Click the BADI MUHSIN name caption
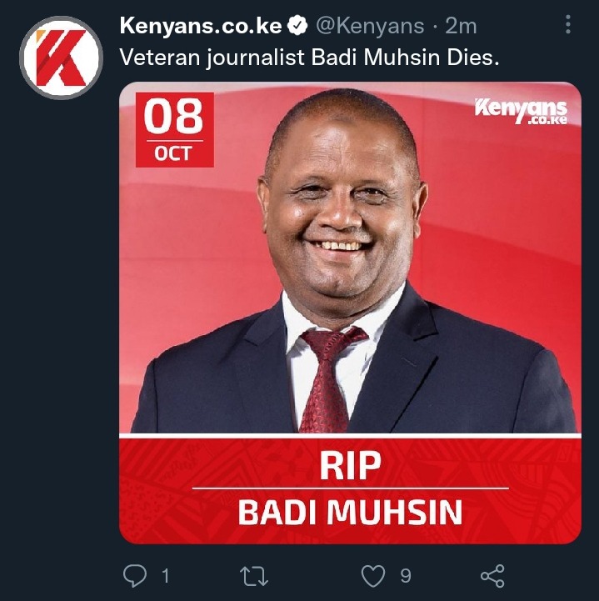The width and height of the screenshot is (599, 601). coord(350,513)
